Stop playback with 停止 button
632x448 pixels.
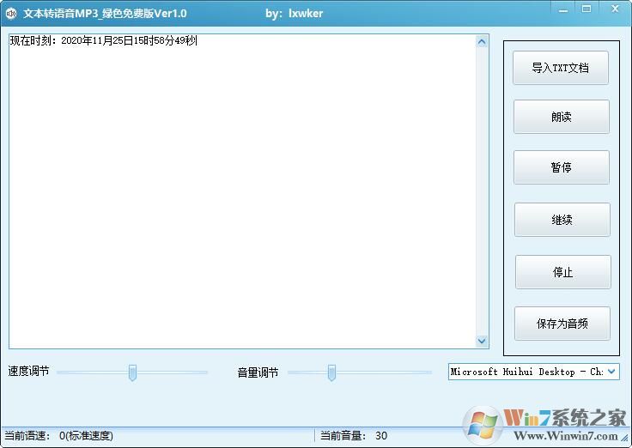click(x=562, y=272)
